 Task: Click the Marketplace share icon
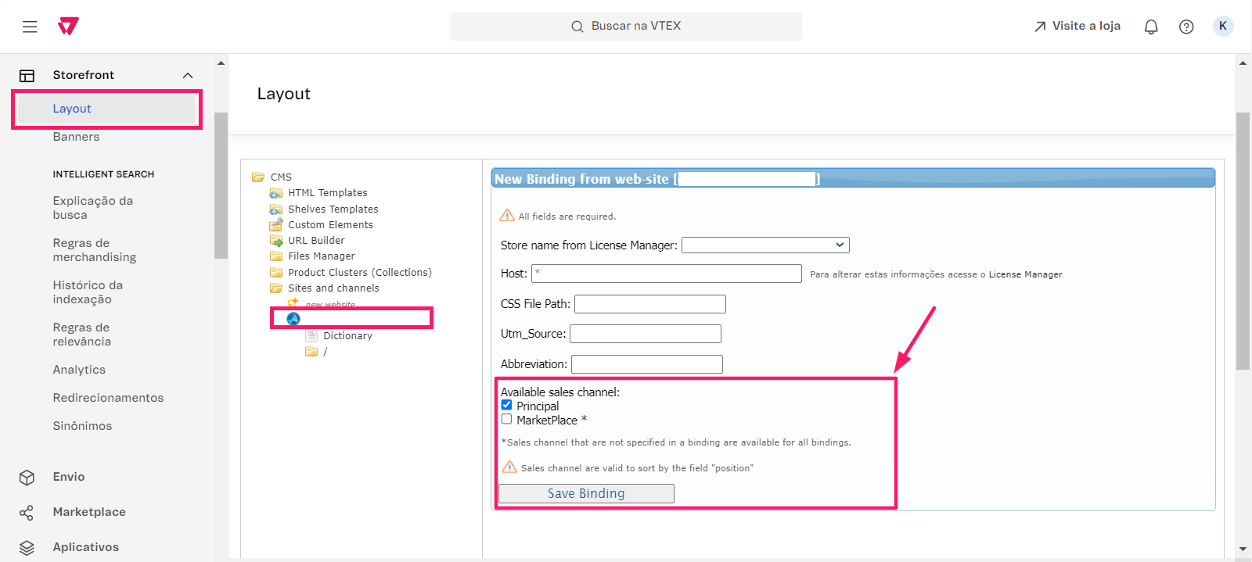coord(27,512)
